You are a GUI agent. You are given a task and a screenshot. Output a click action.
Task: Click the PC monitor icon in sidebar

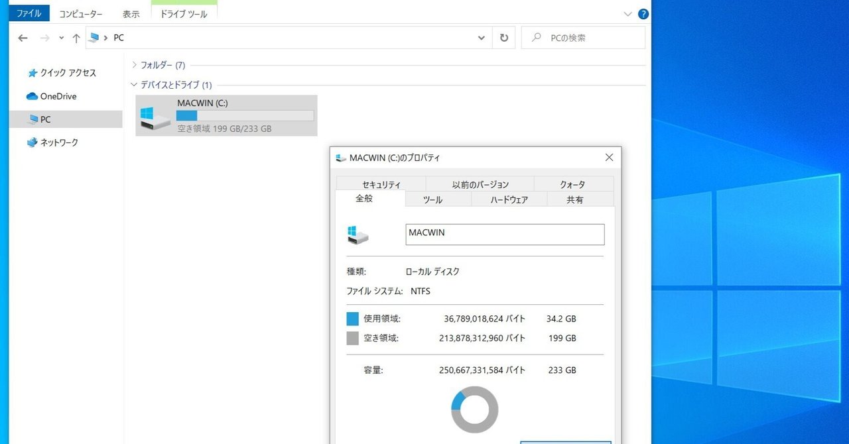click(x=33, y=120)
